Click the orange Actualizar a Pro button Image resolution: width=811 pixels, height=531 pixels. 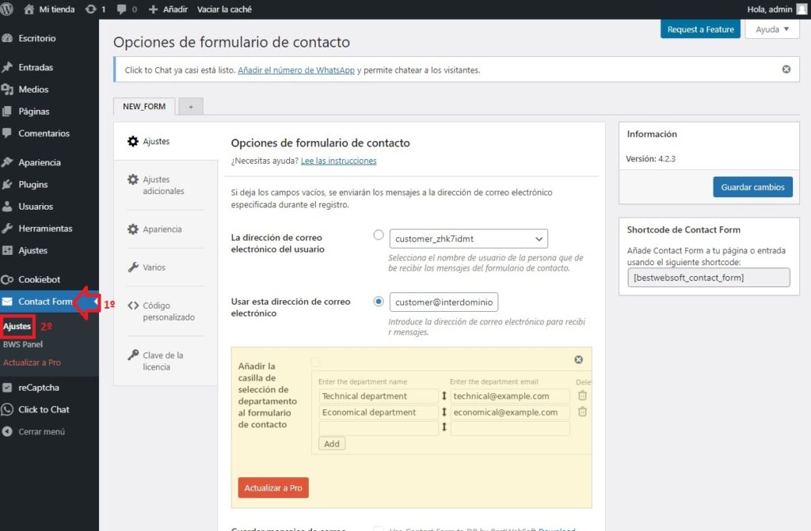tap(273, 487)
